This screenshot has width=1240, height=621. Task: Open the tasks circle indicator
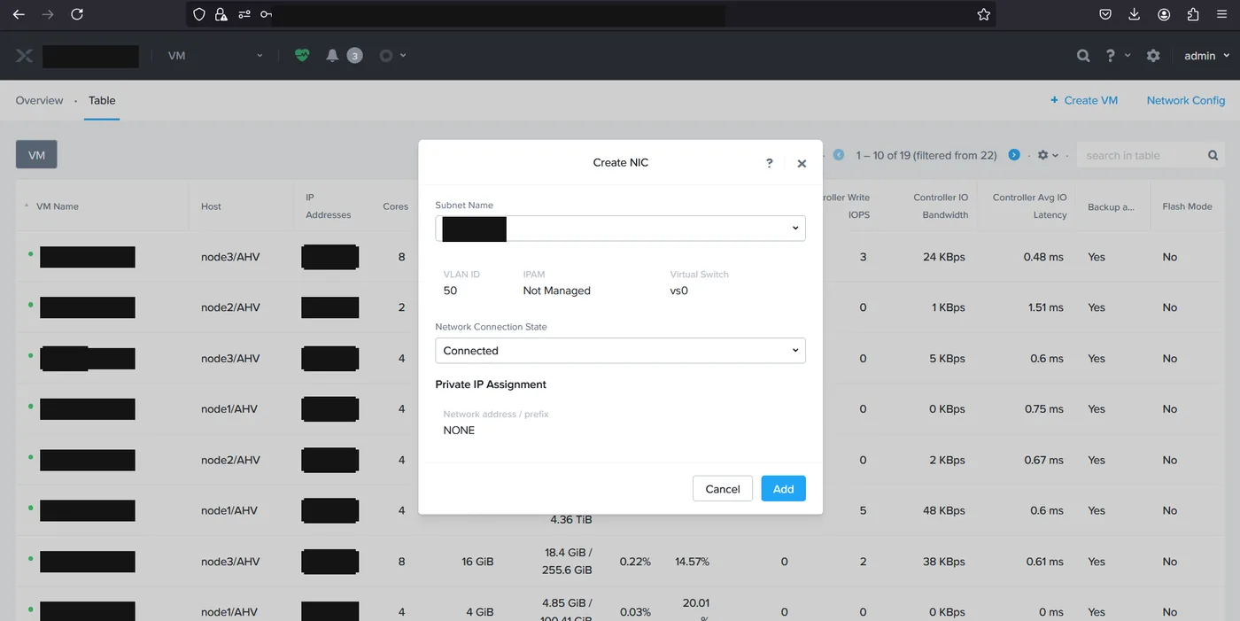tap(386, 55)
